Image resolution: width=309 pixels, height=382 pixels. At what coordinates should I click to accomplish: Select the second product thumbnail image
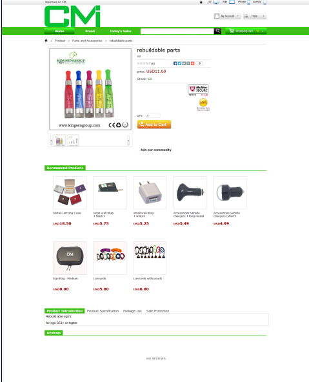(x=73, y=140)
